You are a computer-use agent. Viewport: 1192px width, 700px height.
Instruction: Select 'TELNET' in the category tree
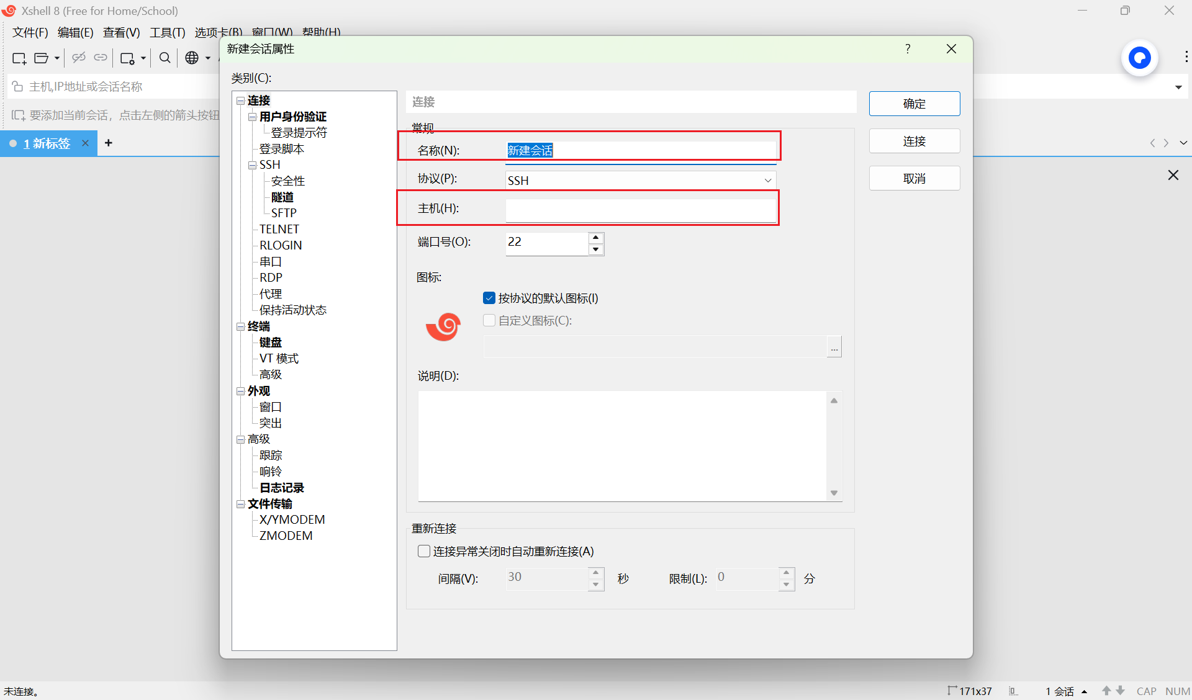279,229
